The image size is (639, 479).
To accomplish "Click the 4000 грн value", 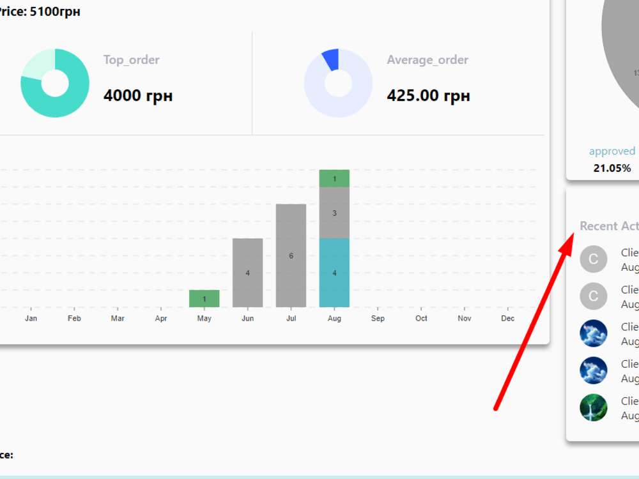I will tap(138, 96).
